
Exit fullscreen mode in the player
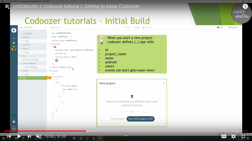[243, 136]
